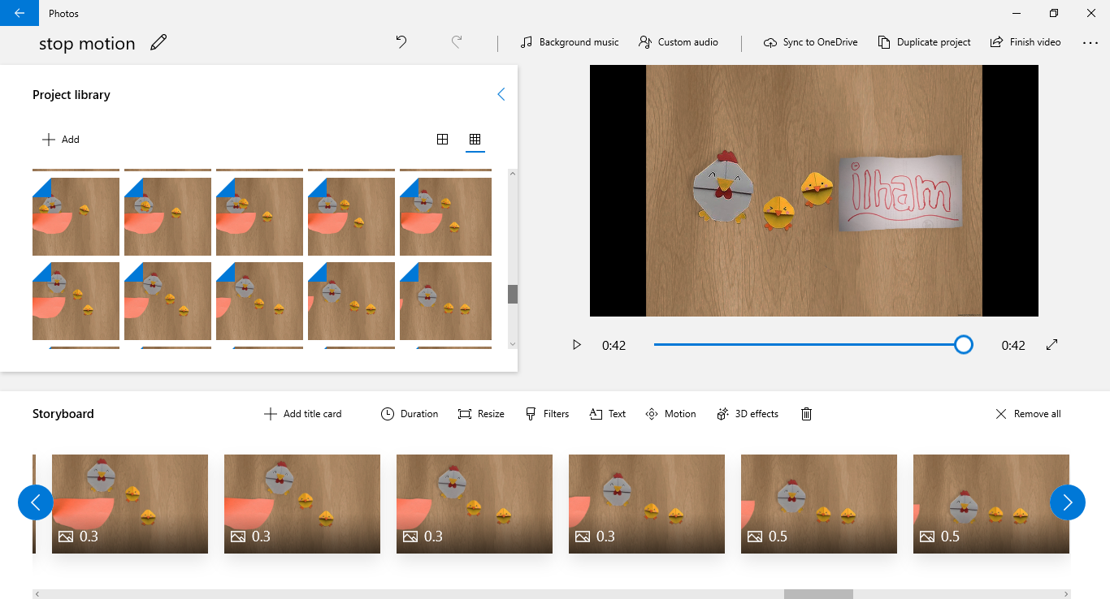Open the See more ellipsis menu
Image resolution: width=1110 pixels, height=599 pixels.
point(1090,42)
